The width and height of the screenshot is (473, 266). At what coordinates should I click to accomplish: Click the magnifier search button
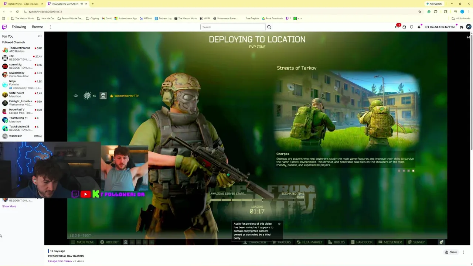click(269, 27)
